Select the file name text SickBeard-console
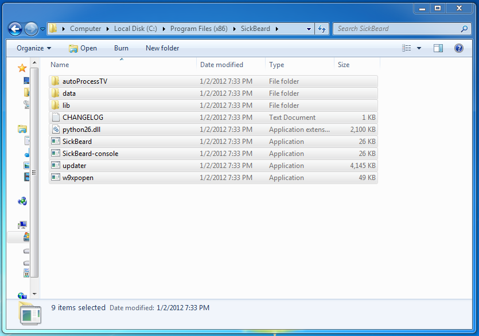The width and height of the screenshot is (479, 336). (91, 154)
